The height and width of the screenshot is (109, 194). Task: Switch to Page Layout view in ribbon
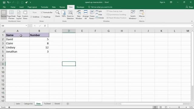pyautogui.click(x=19, y=15)
